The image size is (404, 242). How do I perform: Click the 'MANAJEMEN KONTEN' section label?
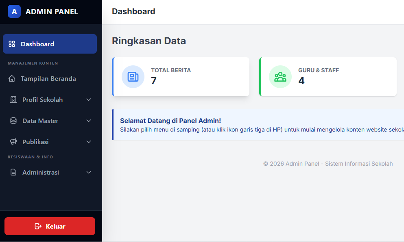point(33,63)
